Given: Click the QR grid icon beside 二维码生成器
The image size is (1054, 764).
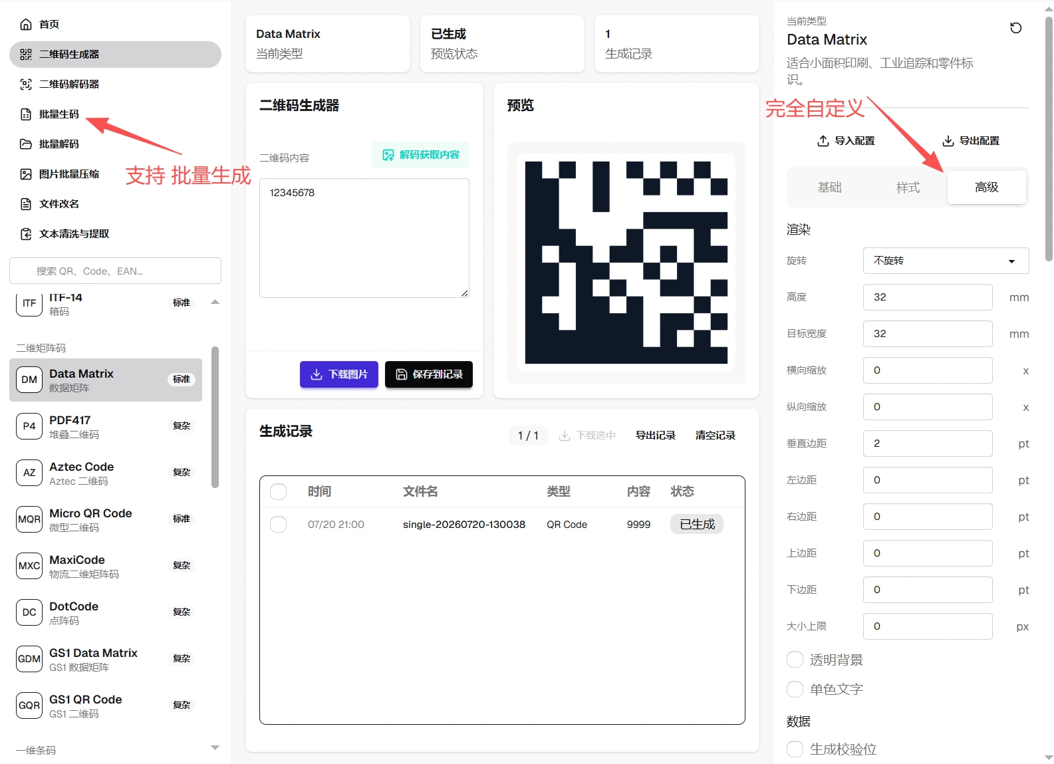Looking at the screenshot, I should [x=26, y=55].
